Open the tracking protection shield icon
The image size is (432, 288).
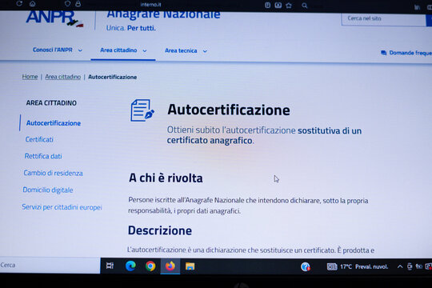coord(67,3)
